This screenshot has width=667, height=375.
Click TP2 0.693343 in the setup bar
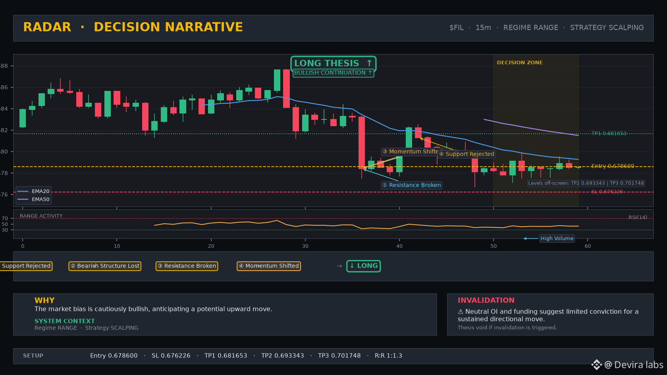[283, 356]
